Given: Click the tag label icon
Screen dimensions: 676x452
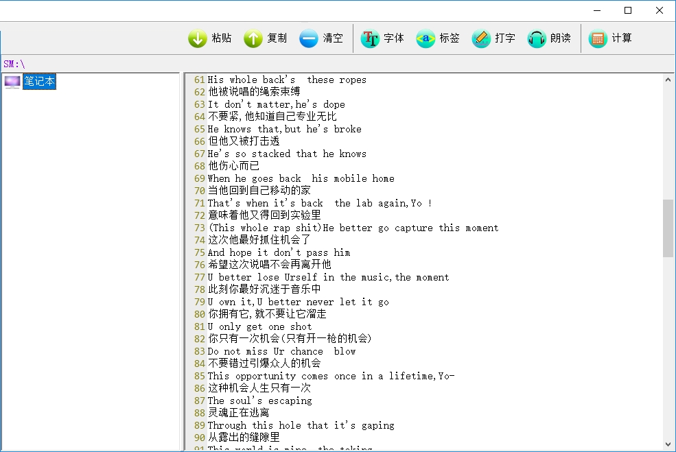Looking at the screenshot, I should [426, 38].
